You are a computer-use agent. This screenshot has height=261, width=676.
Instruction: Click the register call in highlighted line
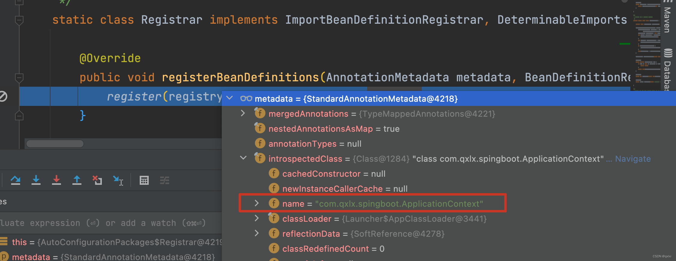point(134,97)
